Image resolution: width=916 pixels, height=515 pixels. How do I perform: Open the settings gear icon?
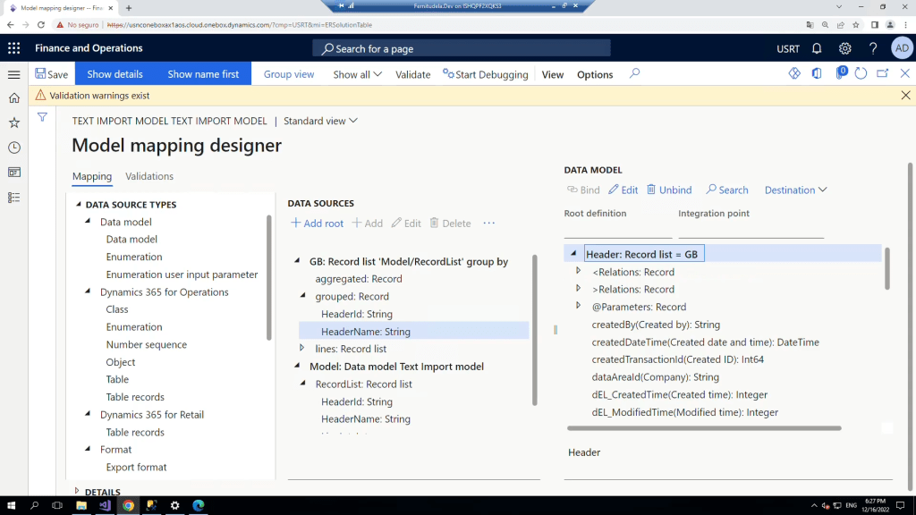(x=844, y=48)
